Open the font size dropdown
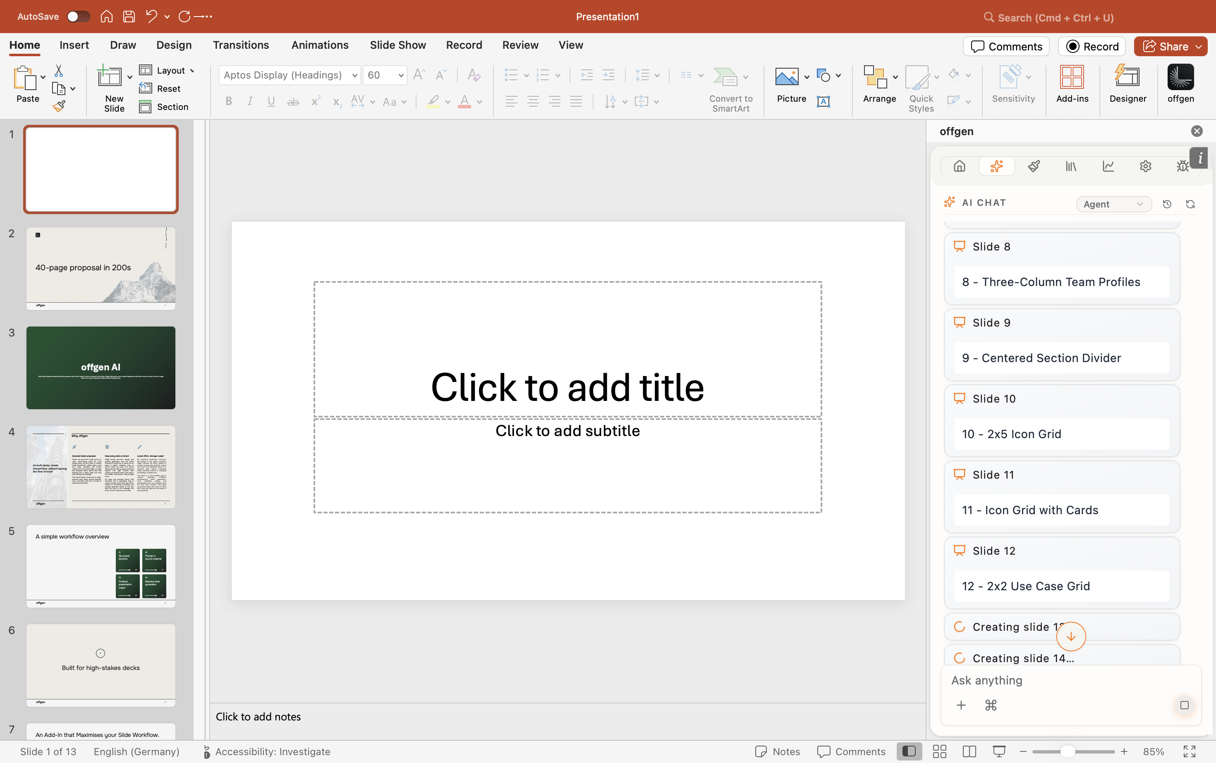The image size is (1216, 763). pos(400,75)
